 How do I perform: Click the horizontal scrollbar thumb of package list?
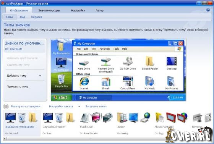pyautogui.click(x=90, y=139)
